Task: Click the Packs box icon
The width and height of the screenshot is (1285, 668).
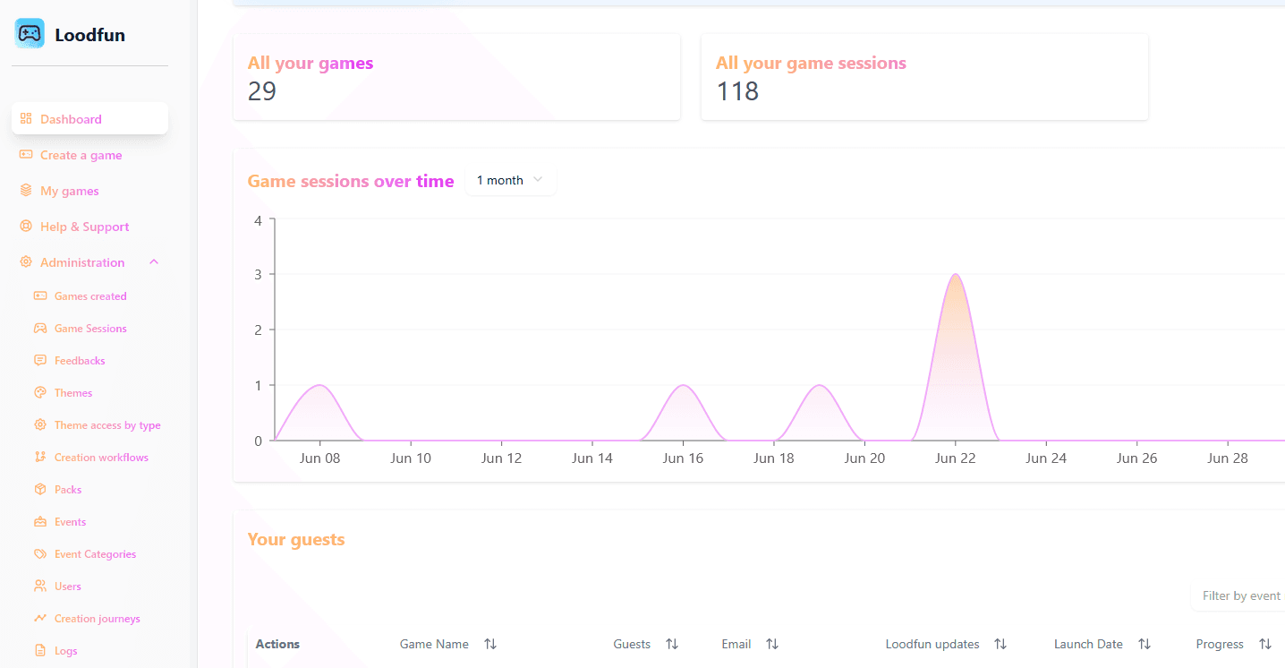Action: [x=40, y=490]
